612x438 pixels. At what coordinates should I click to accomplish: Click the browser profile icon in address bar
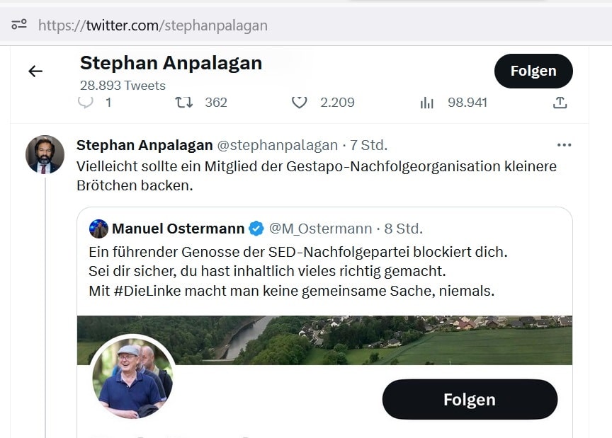click(x=18, y=24)
